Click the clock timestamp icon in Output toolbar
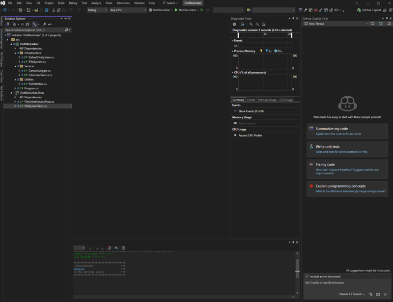Image resolution: width=393 pixels, height=302 pixels. coord(123,248)
